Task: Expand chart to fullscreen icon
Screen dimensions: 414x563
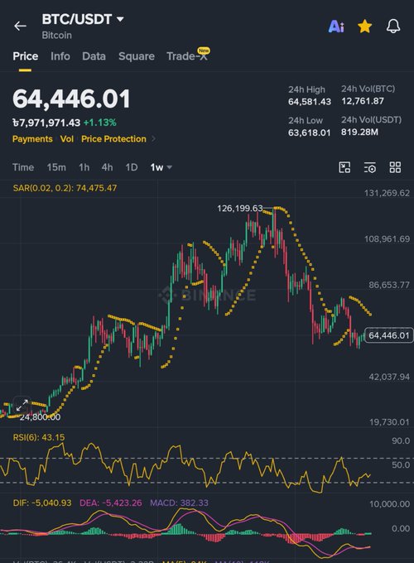Action: pos(22,406)
